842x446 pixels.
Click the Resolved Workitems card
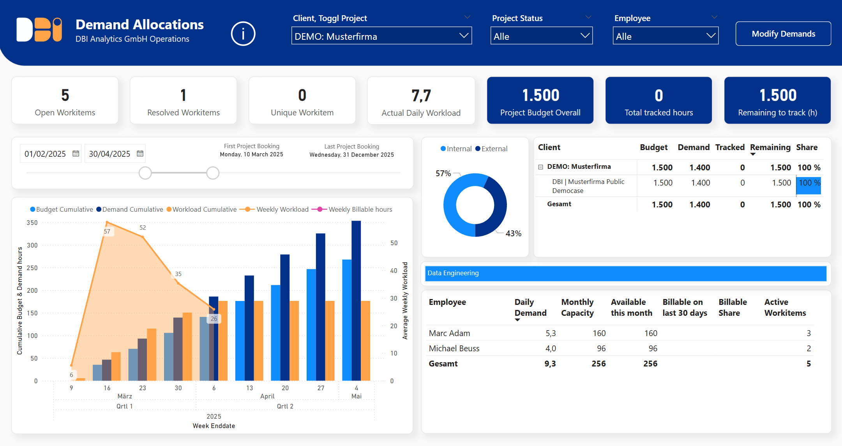click(x=184, y=101)
